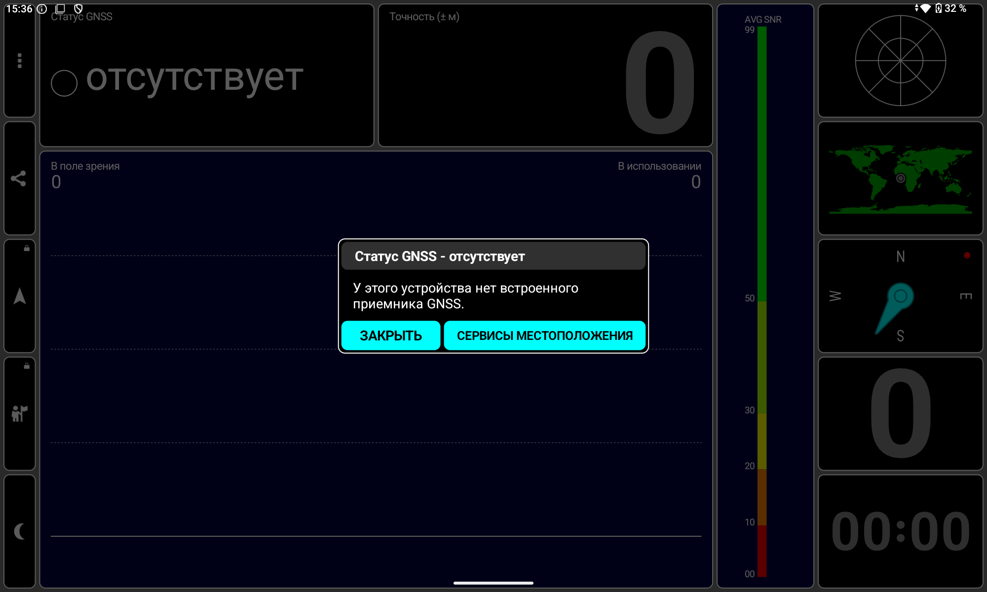
Task: Tap the Точность accuracy panel
Action: [x=545, y=75]
